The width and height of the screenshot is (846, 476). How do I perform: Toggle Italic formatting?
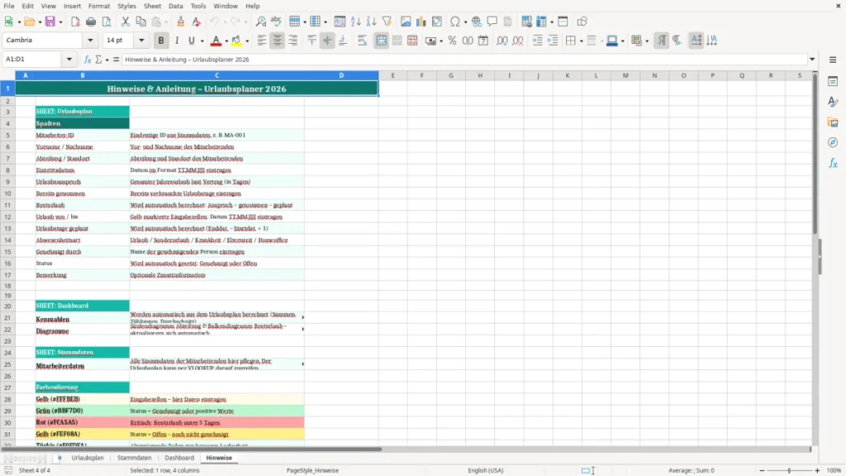[177, 40]
